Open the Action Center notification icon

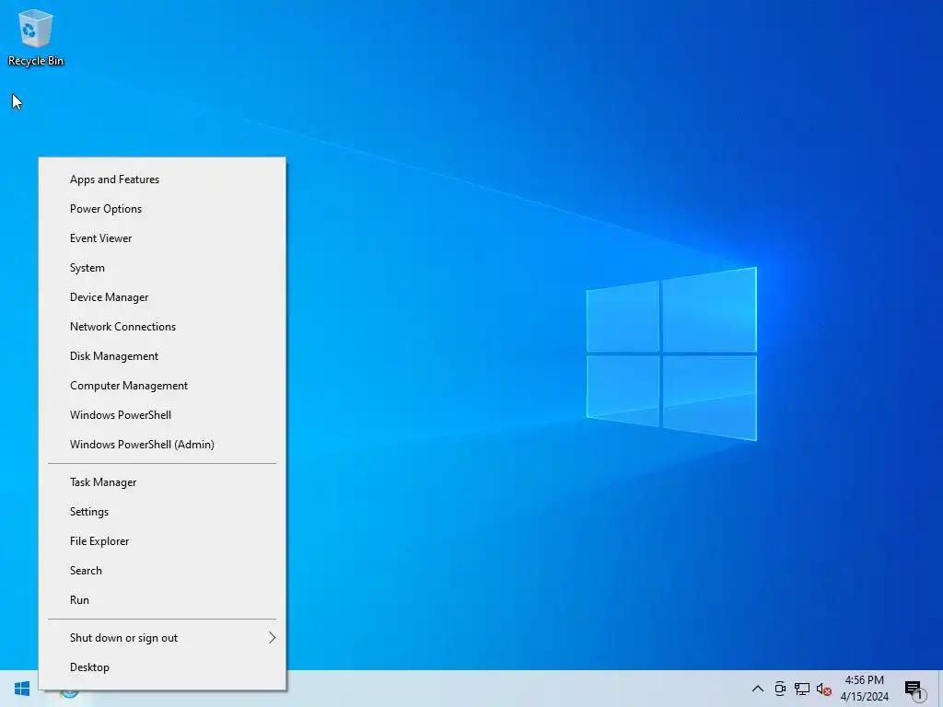pos(914,690)
